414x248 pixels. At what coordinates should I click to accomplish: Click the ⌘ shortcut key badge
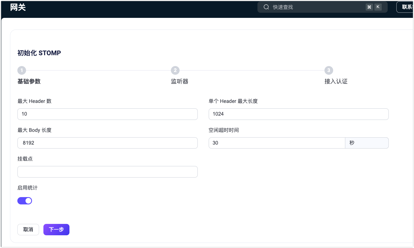tap(369, 7)
